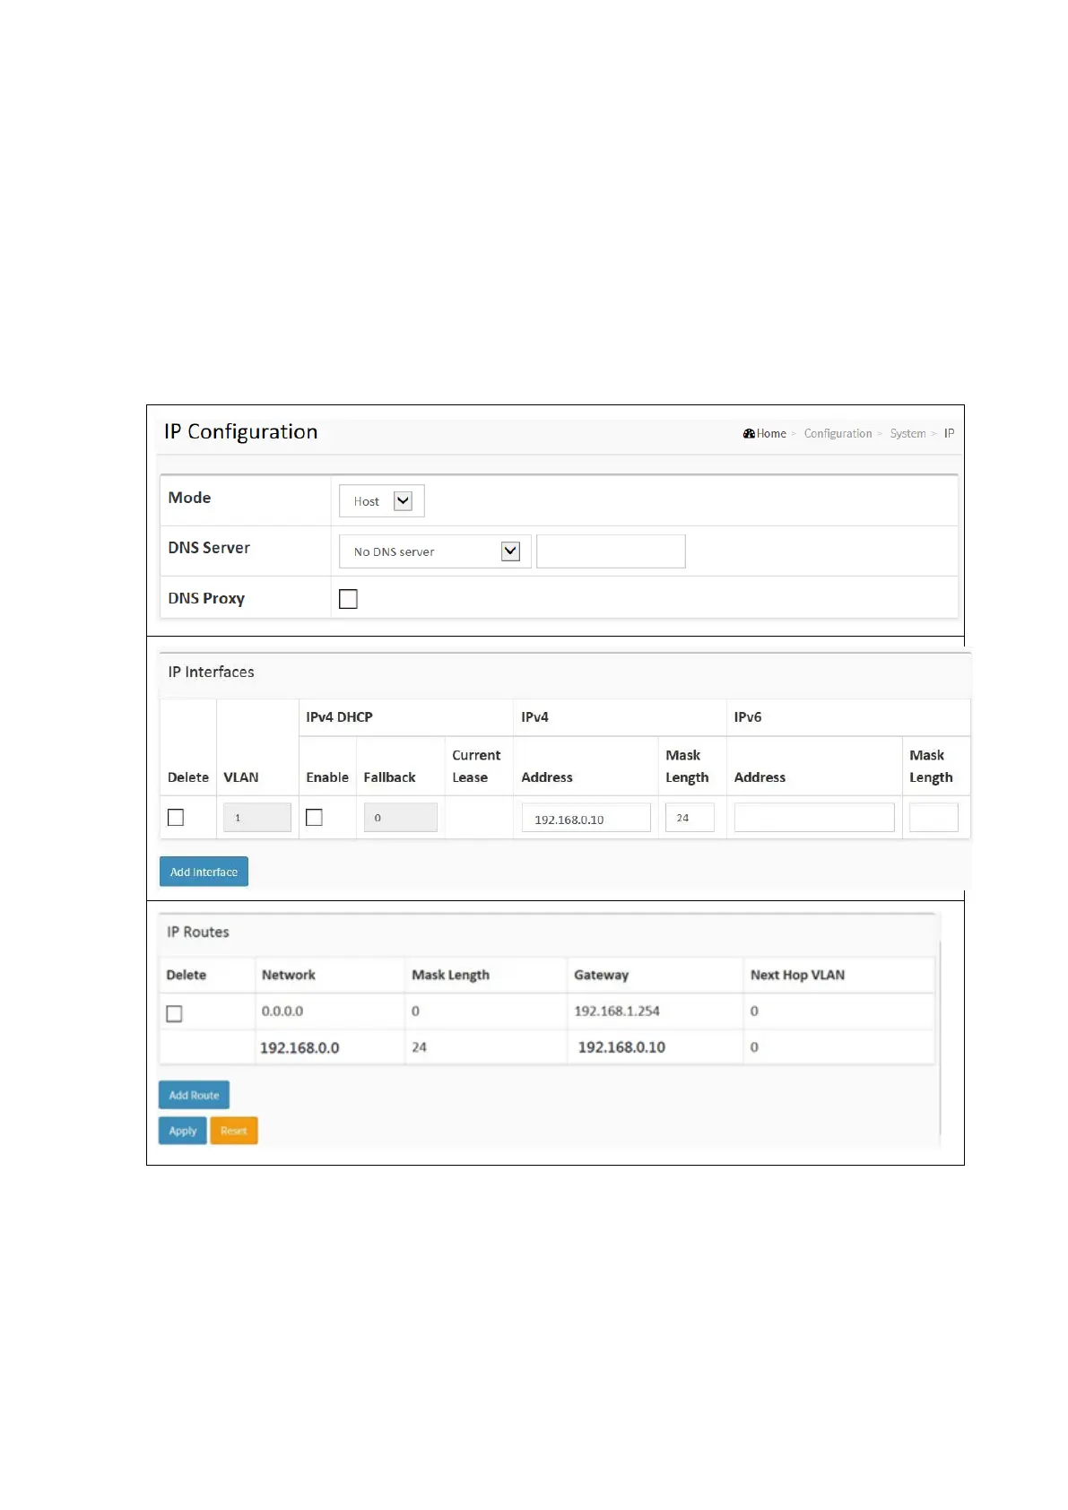Click the Home breadcrumb icon
The width and height of the screenshot is (1068, 1510).
[749, 433]
